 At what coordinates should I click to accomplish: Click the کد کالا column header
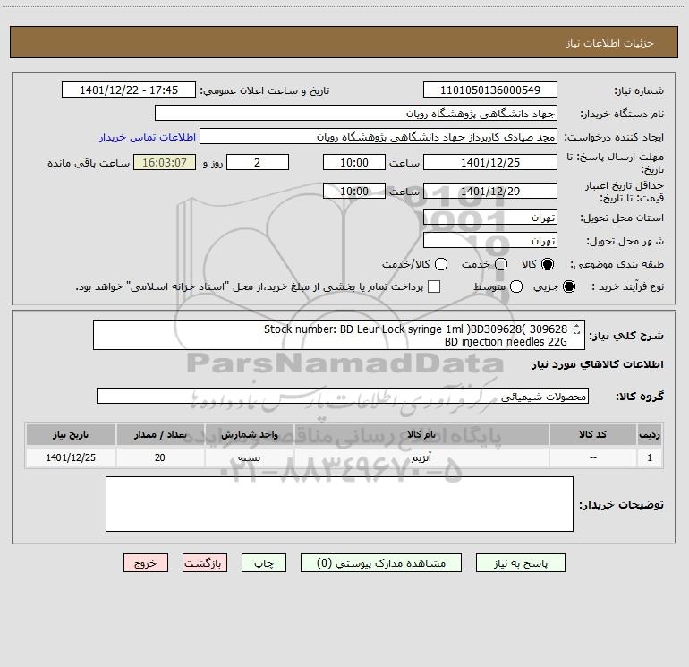click(x=592, y=434)
